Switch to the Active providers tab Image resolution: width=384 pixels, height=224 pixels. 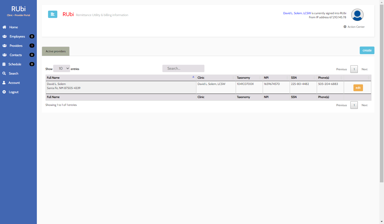point(56,51)
